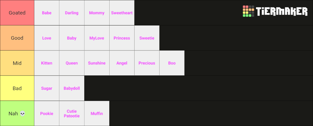Select the Goated tier label
313x126 pixels.
point(17,13)
